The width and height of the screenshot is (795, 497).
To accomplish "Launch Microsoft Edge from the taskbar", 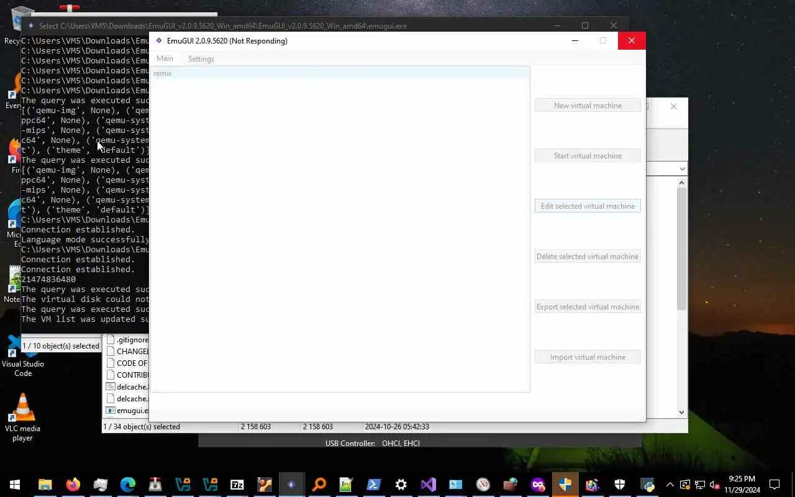I will [128, 485].
